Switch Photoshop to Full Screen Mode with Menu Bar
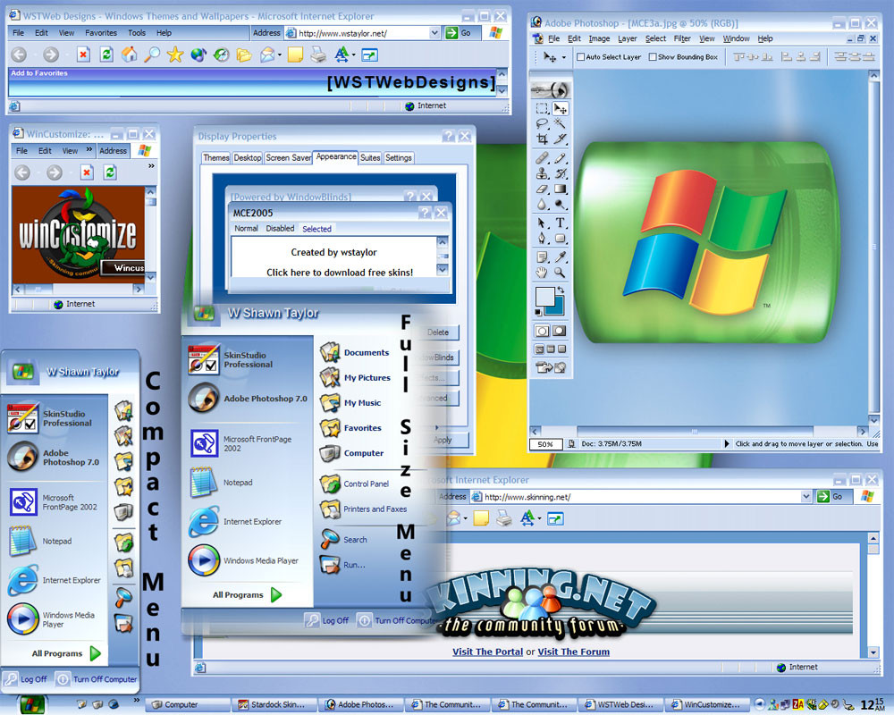 pyautogui.click(x=551, y=349)
